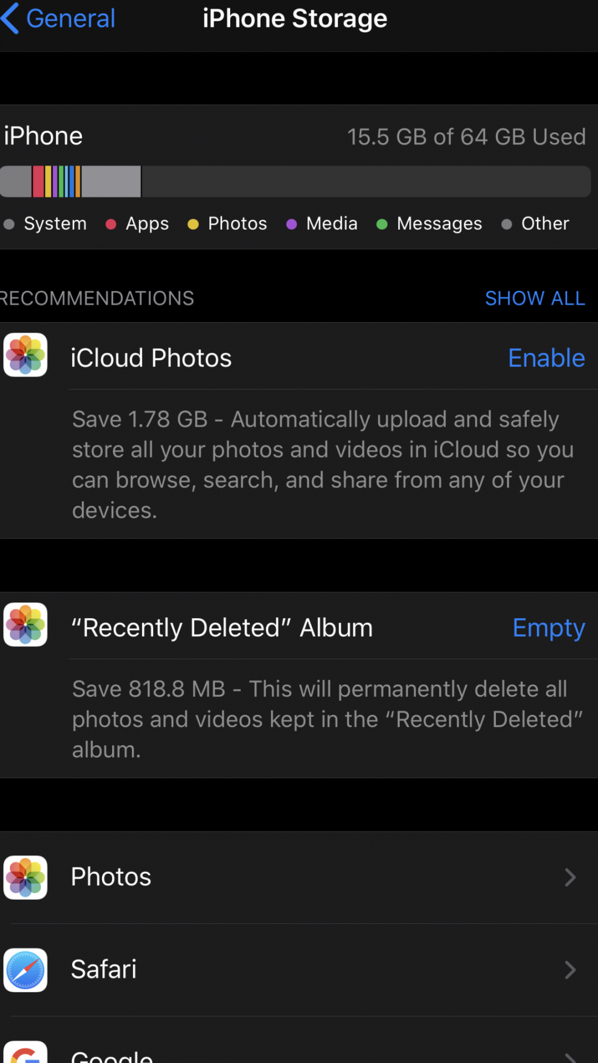The width and height of the screenshot is (598, 1063).
Task: Go back to General settings
Action: pos(70,19)
